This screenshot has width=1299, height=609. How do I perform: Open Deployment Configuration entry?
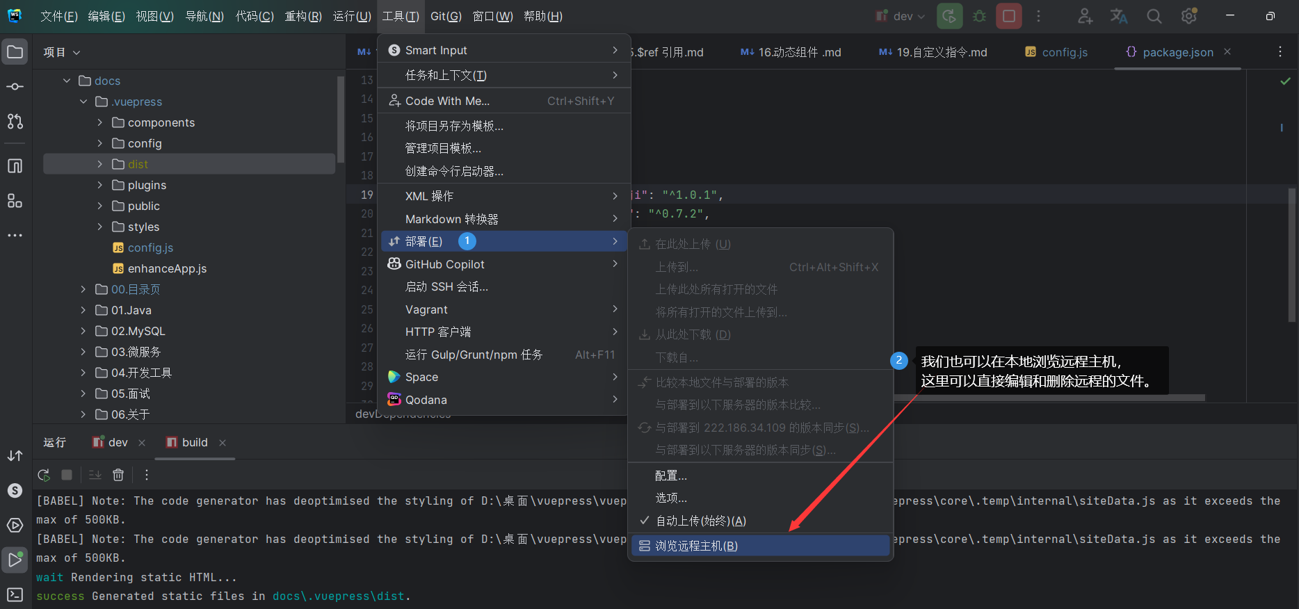pyautogui.click(x=761, y=476)
